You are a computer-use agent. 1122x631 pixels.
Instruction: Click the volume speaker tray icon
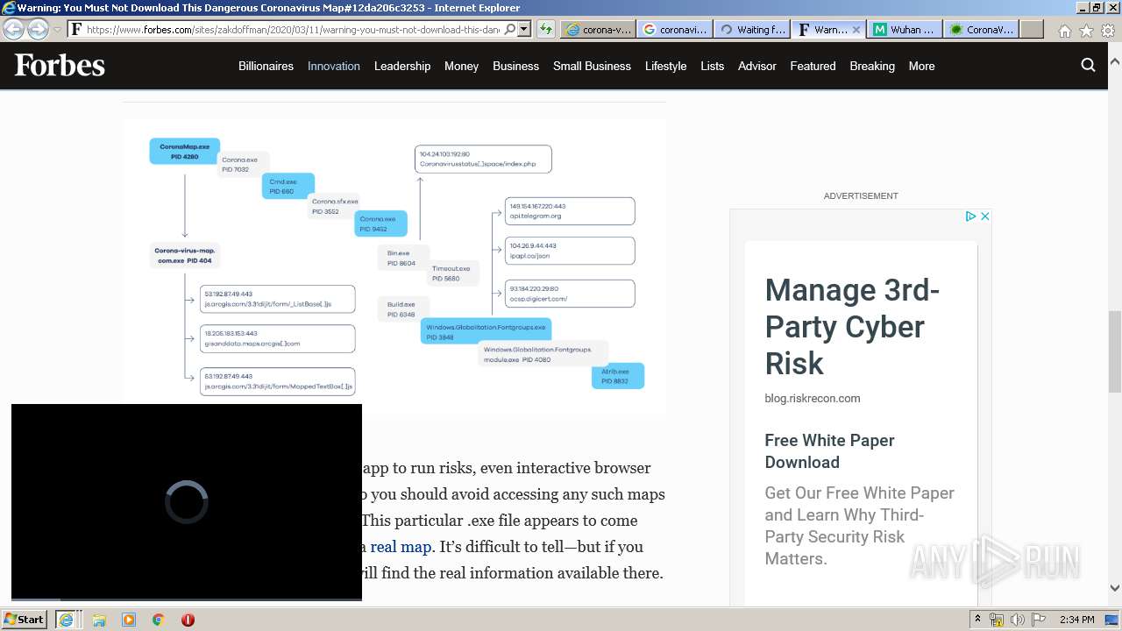(1018, 620)
